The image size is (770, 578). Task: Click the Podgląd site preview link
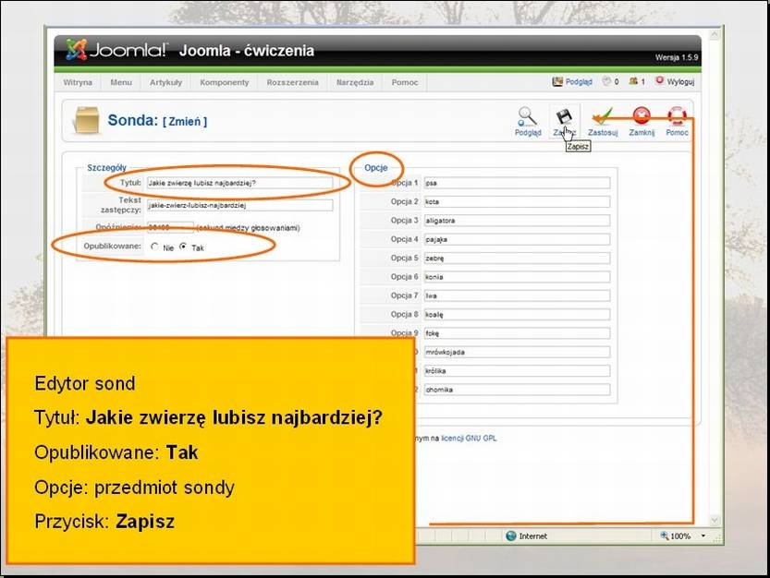point(579,81)
